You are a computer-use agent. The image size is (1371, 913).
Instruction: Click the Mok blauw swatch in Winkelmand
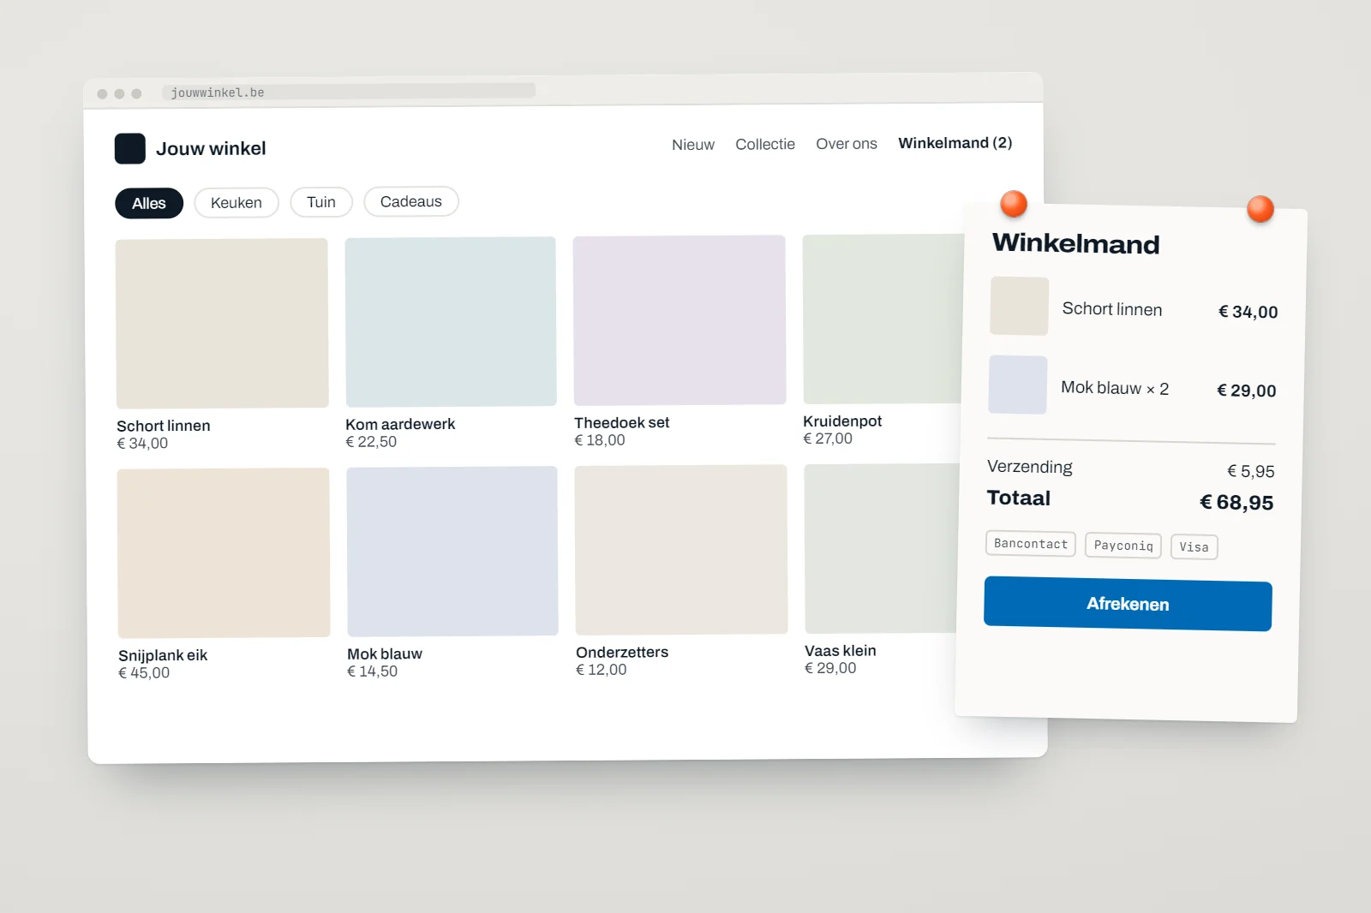point(1018,385)
